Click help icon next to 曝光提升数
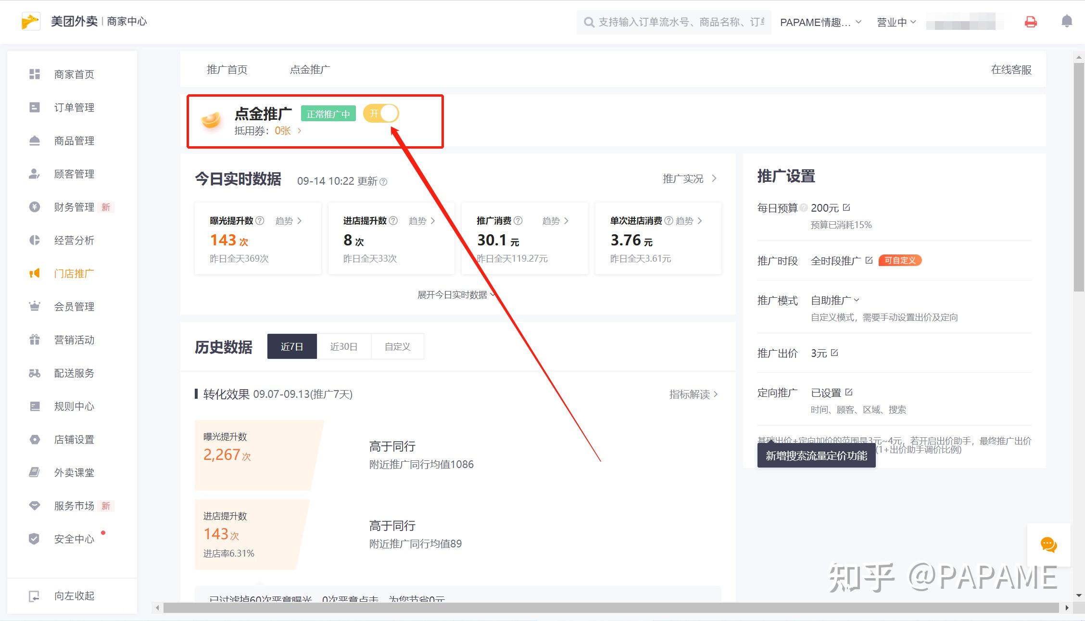Image resolution: width=1085 pixels, height=621 pixels. 260,220
